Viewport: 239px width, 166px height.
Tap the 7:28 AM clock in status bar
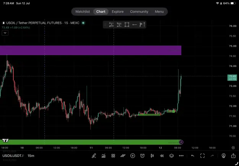pyautogui.click(x=8, y=3)
